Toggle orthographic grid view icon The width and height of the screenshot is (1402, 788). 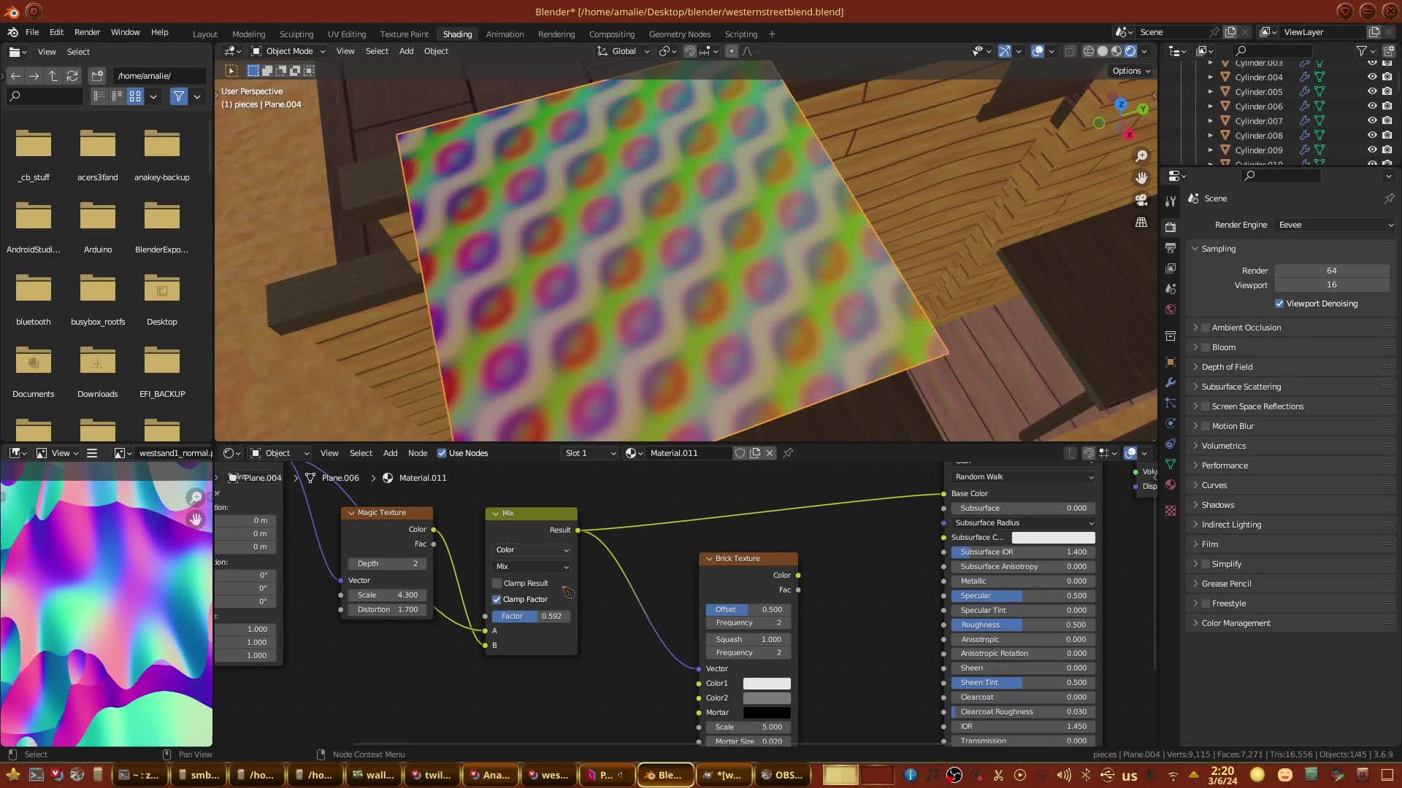(x=1141, y=223)
